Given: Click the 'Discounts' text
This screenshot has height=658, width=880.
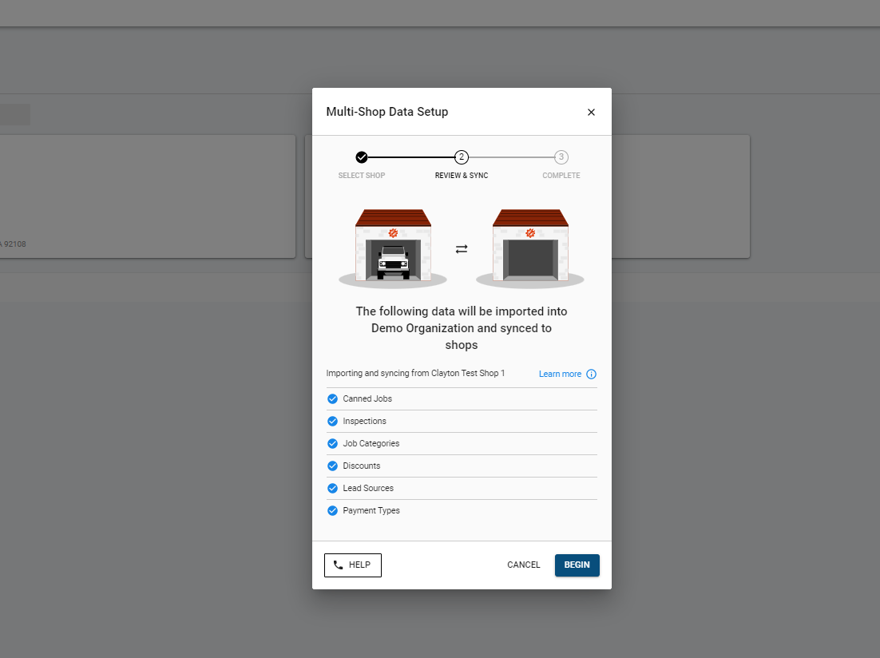Looking at the screenshot, I should click(x=362, y=466).
